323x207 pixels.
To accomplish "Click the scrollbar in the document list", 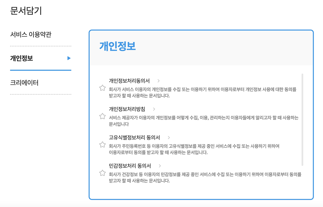I will click(302, 119).
